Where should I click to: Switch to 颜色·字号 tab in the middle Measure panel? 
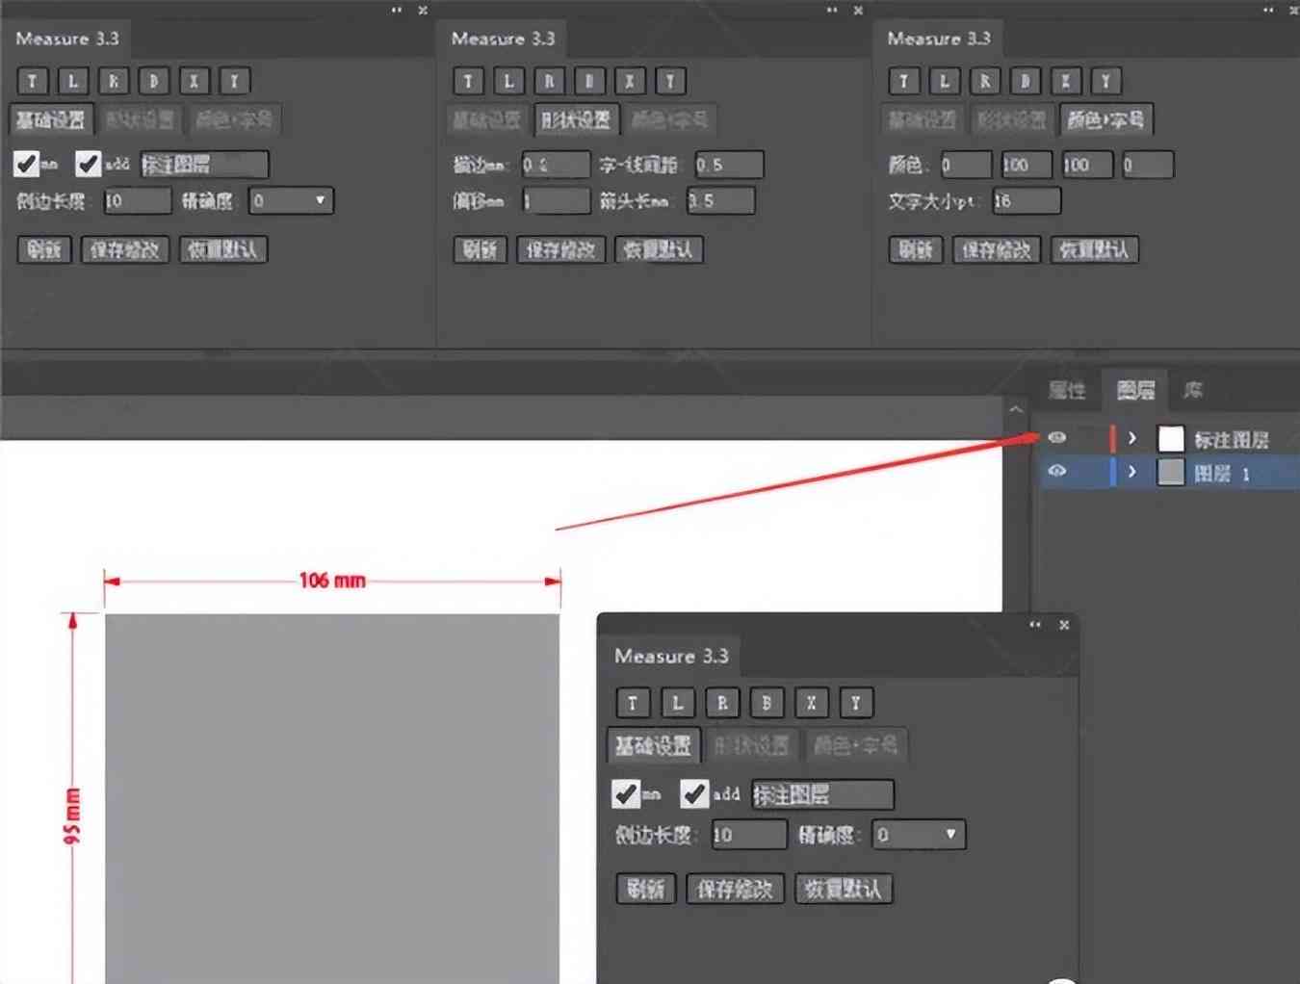(670, 120)
